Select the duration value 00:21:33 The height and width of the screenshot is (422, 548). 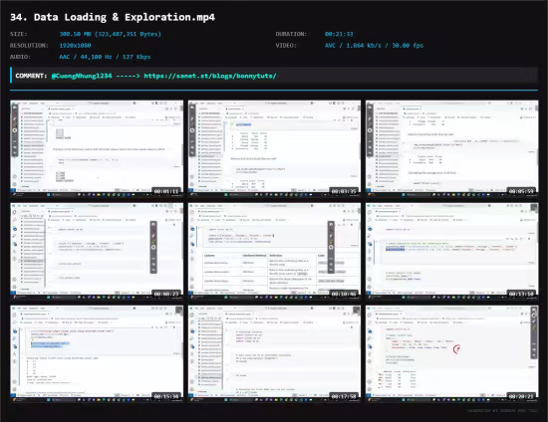339,34
